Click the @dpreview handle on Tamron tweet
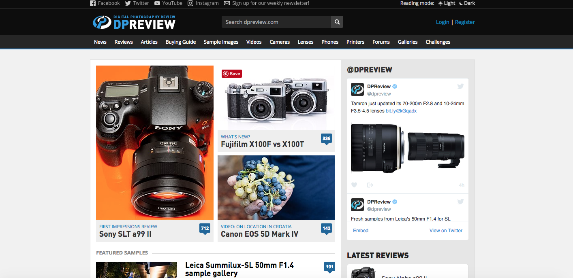This screenshot has width=573, height=278. coord(379,94)
